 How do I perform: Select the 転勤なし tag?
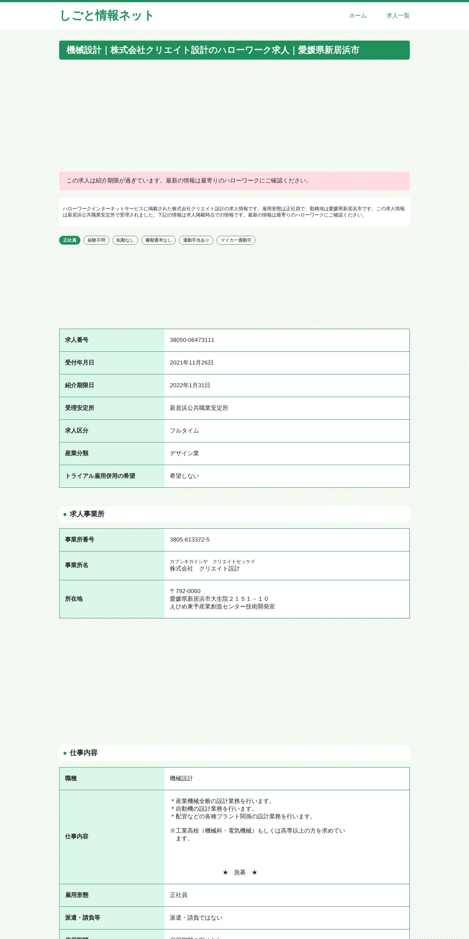pyautogui.click(x=125, y=240)
